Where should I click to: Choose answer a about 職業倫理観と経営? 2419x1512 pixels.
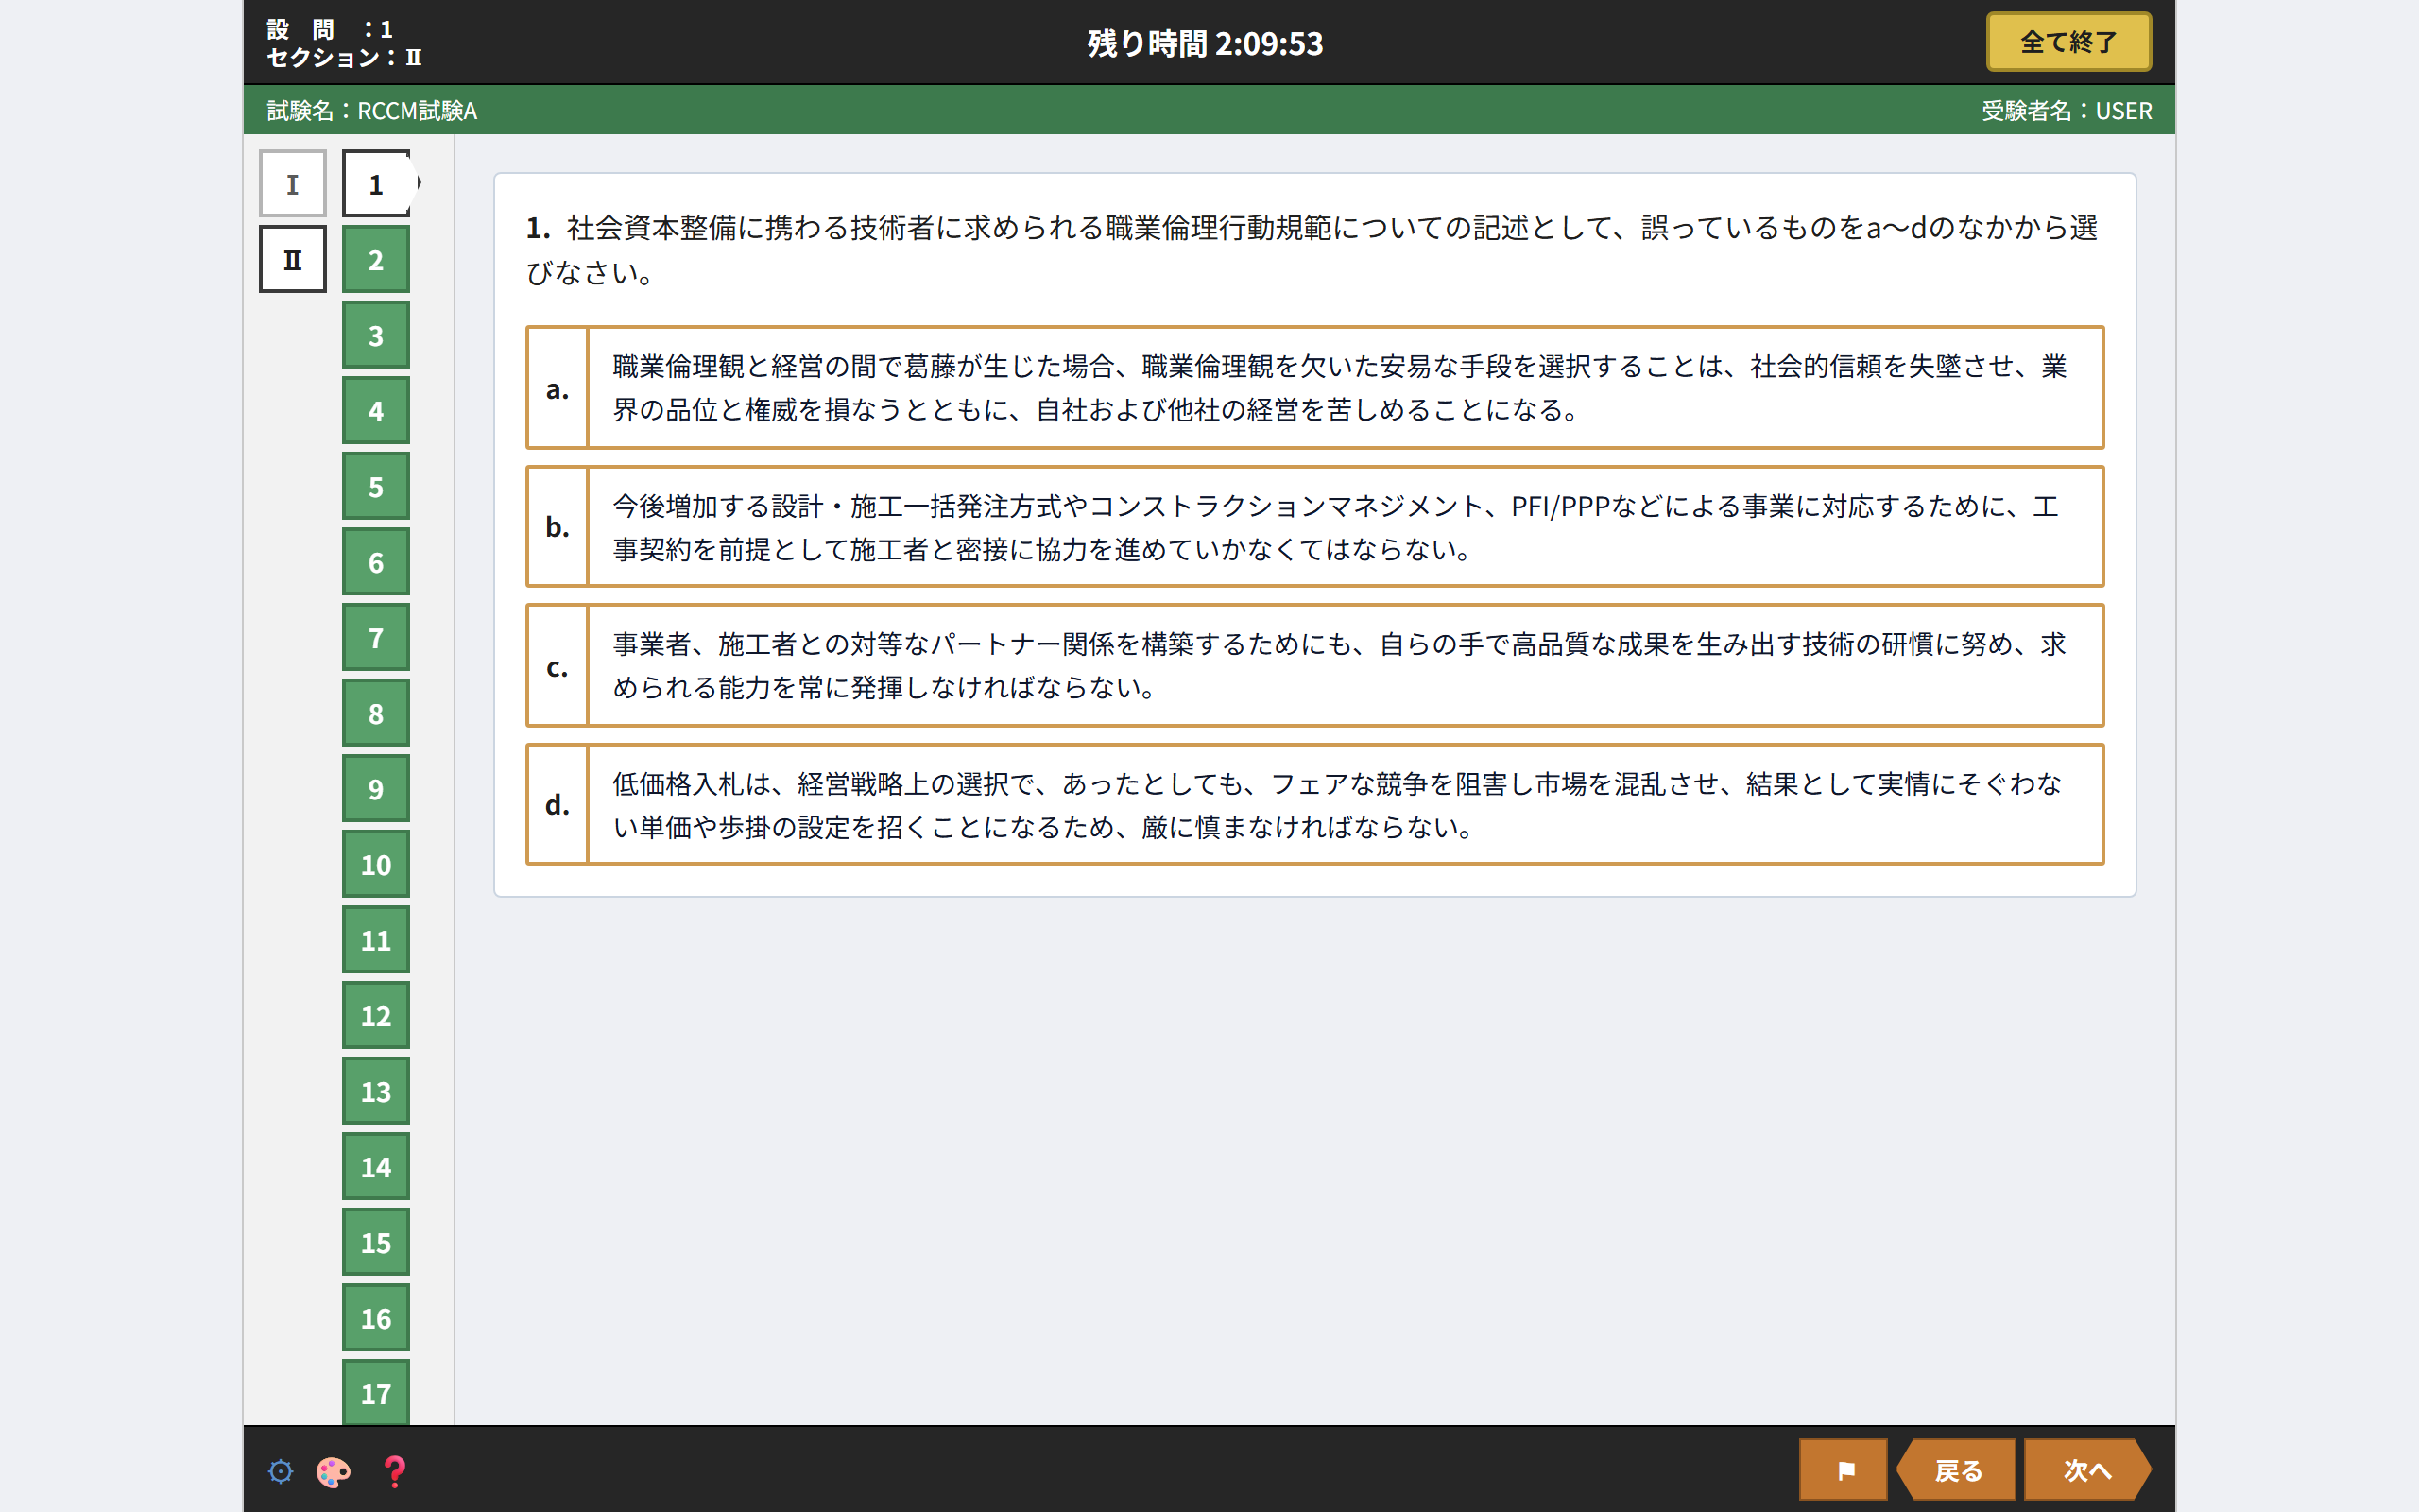(1314, 388)
